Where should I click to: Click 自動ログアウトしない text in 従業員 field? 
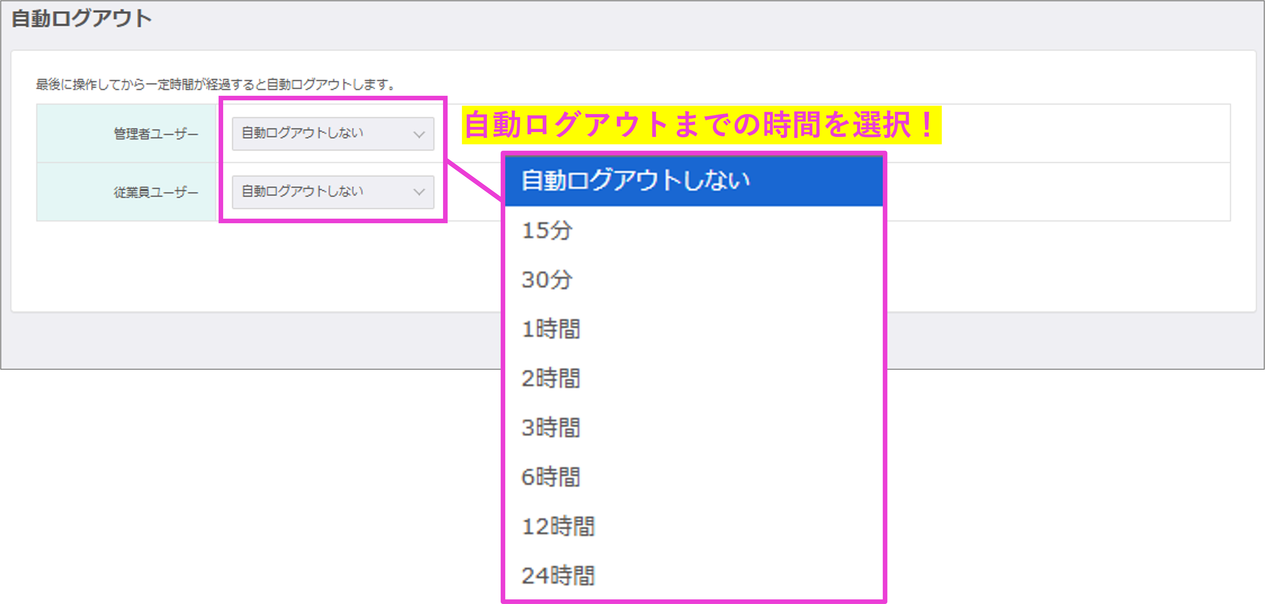302,191
